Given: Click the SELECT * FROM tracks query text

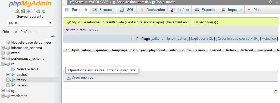Looking at the screenshot, I should click(82, 30).
